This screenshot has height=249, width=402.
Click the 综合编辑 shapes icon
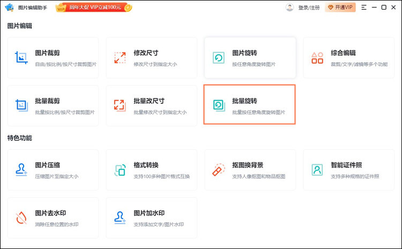click(317, 58)
